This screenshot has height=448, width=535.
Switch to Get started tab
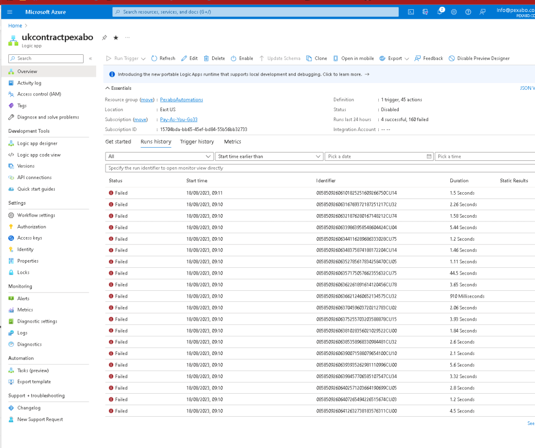118,142
